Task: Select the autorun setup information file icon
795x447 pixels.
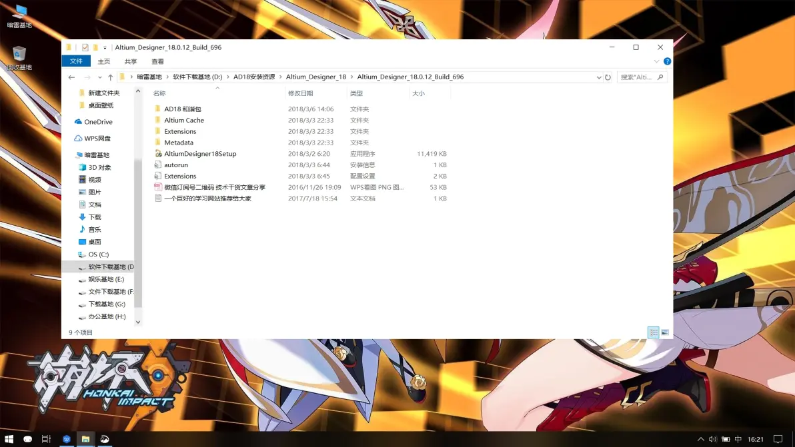Action: [x=158, y=165]
